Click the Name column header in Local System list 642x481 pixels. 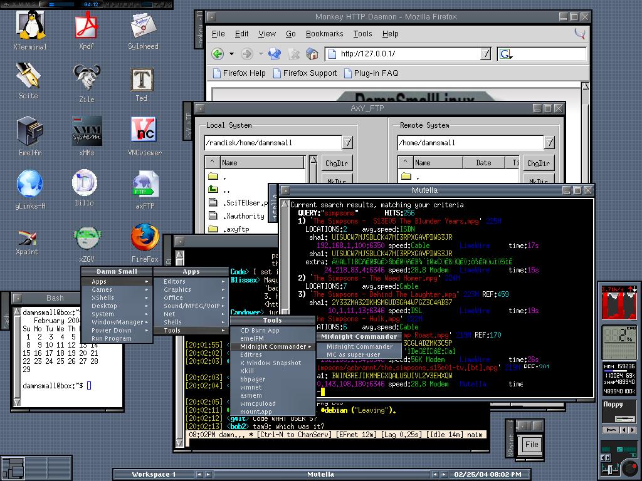click(x=262, y=163)
